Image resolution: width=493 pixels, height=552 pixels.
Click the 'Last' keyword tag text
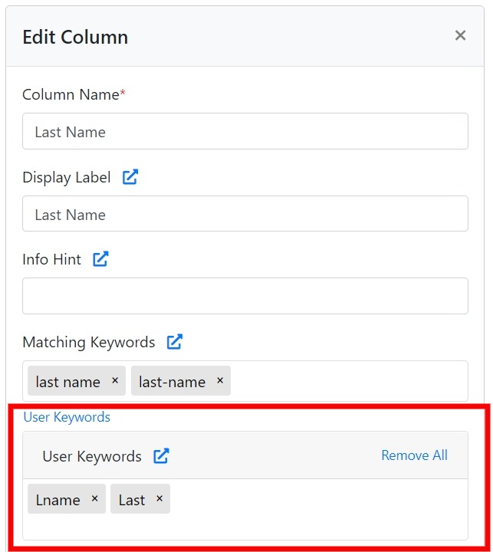coord(132,500)
